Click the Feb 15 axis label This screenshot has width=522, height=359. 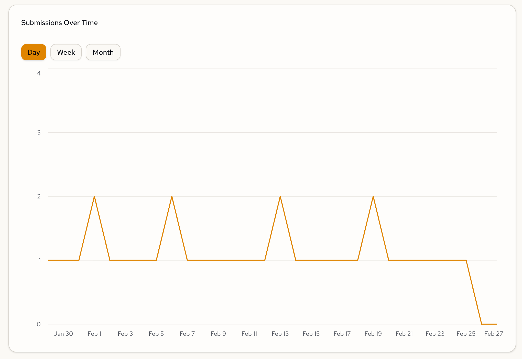click(x=311, y=334)
